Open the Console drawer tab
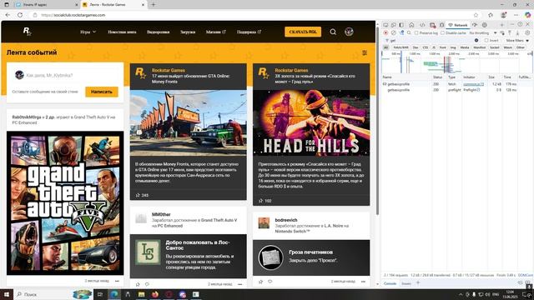This screenshot has width=534, height=300. click(390, 283)
